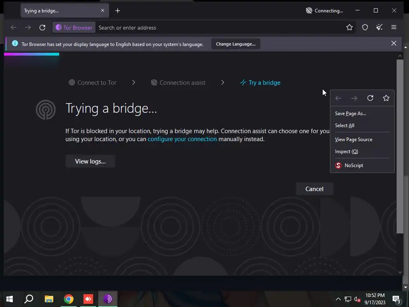Open the hamburger application menu
The image size is (409, 307).
pos(393,27)
